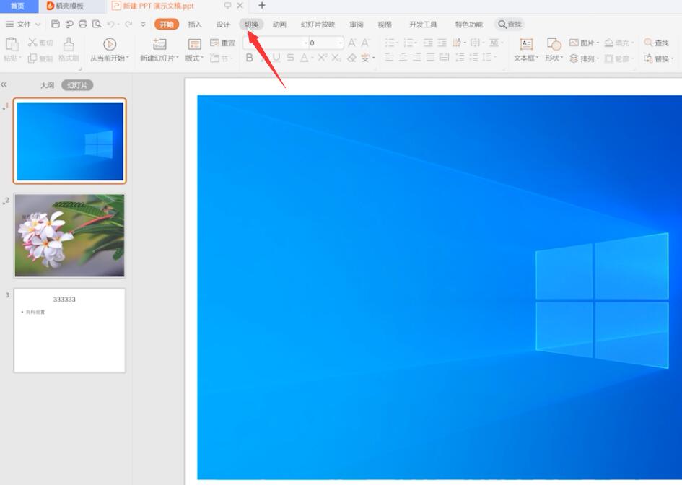
Task: Open the 审阅 ribbon tab
Action: coord(357,25)
